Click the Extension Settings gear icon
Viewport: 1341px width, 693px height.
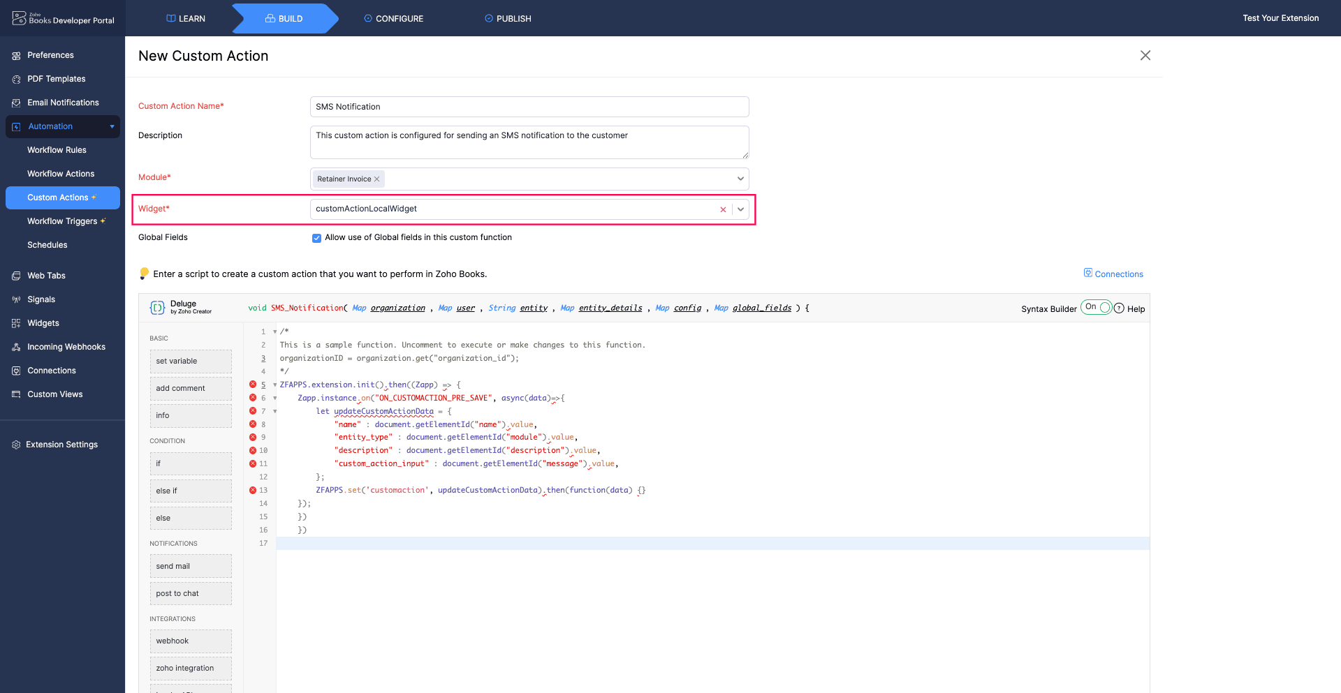coord(16,445)
